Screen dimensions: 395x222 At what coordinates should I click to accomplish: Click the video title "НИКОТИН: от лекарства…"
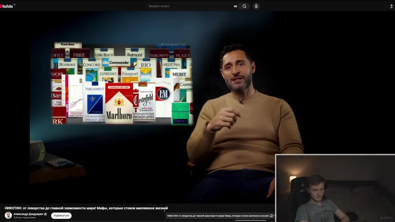tap(86, 208)
